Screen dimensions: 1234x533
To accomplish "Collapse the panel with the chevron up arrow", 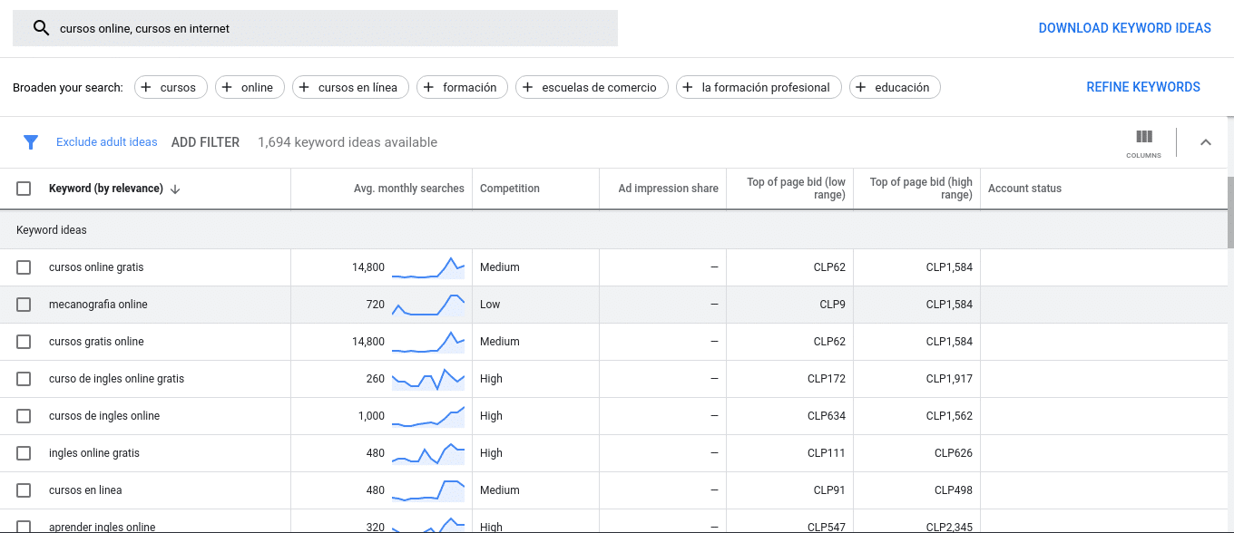I will coord(1206,142).
